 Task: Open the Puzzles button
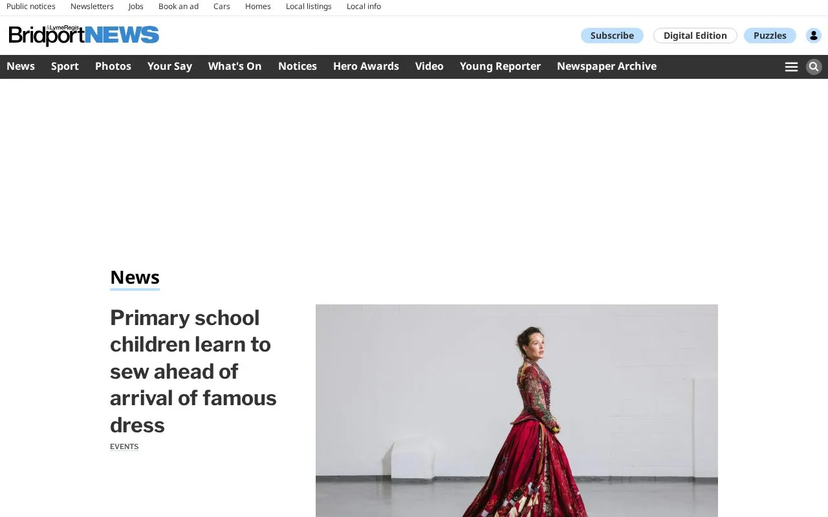pos(770,36)
